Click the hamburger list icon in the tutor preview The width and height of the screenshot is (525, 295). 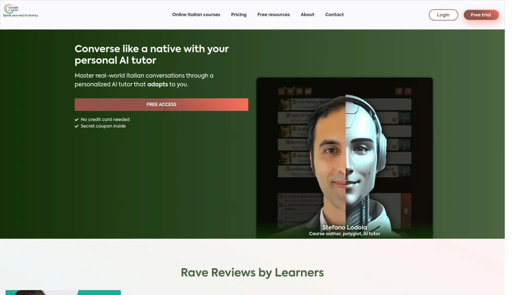coord(399,91)
